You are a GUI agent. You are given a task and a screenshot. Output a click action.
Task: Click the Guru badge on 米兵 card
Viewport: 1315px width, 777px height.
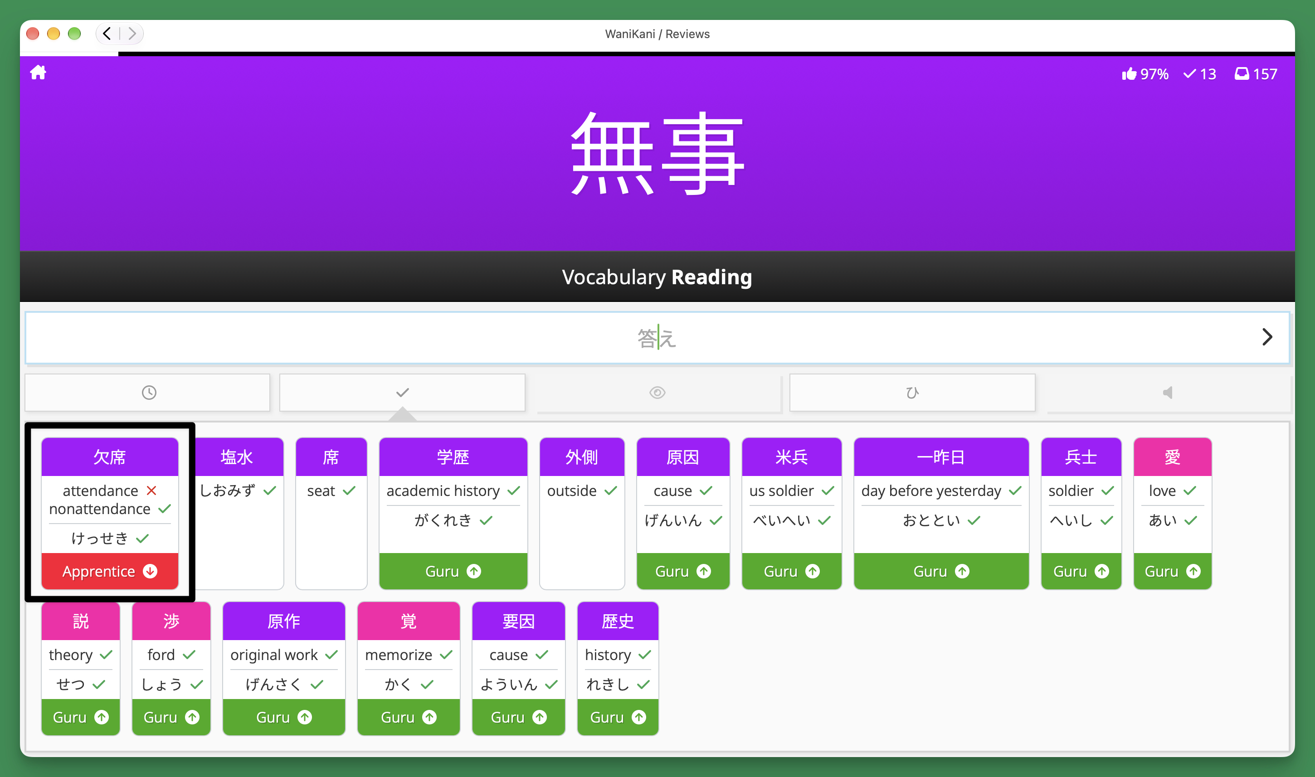coord(791,571)
